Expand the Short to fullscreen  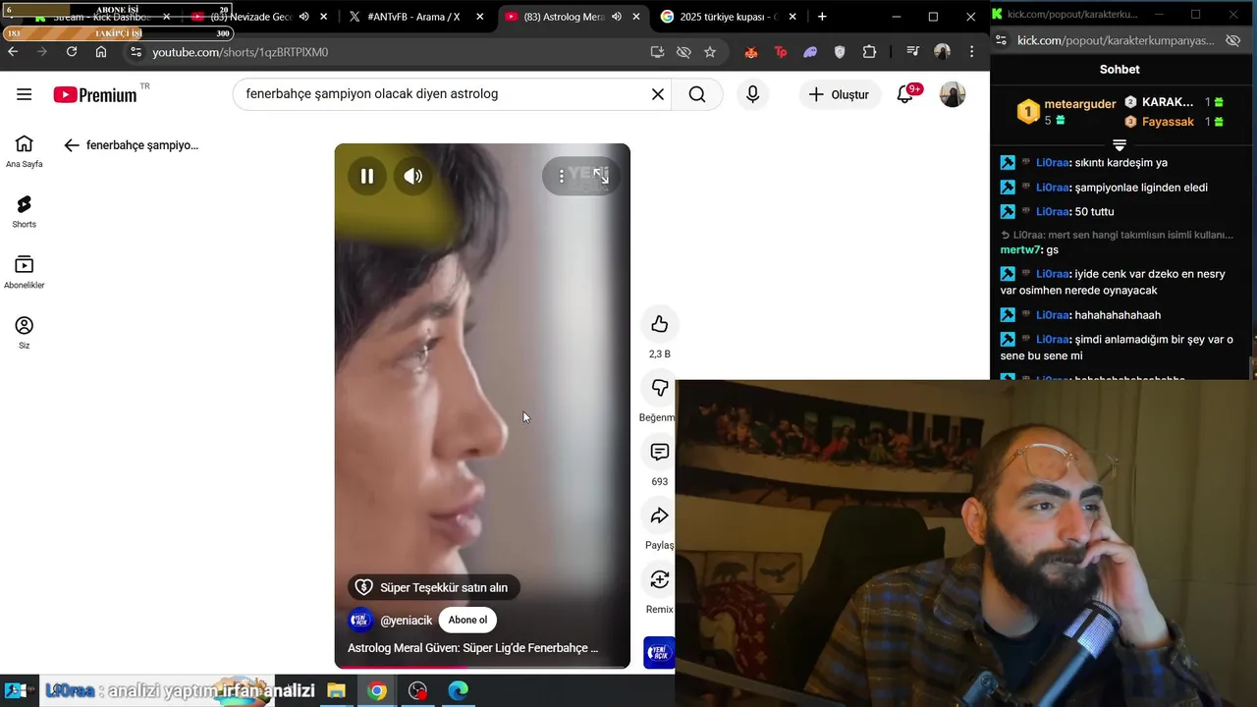click(x=601, y=176)
